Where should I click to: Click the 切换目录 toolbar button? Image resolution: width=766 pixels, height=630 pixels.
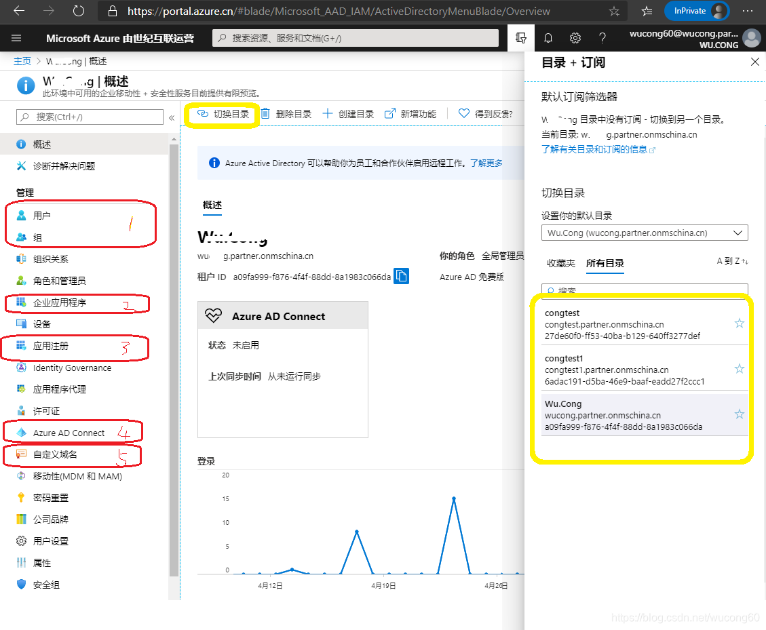pos(223,114)
